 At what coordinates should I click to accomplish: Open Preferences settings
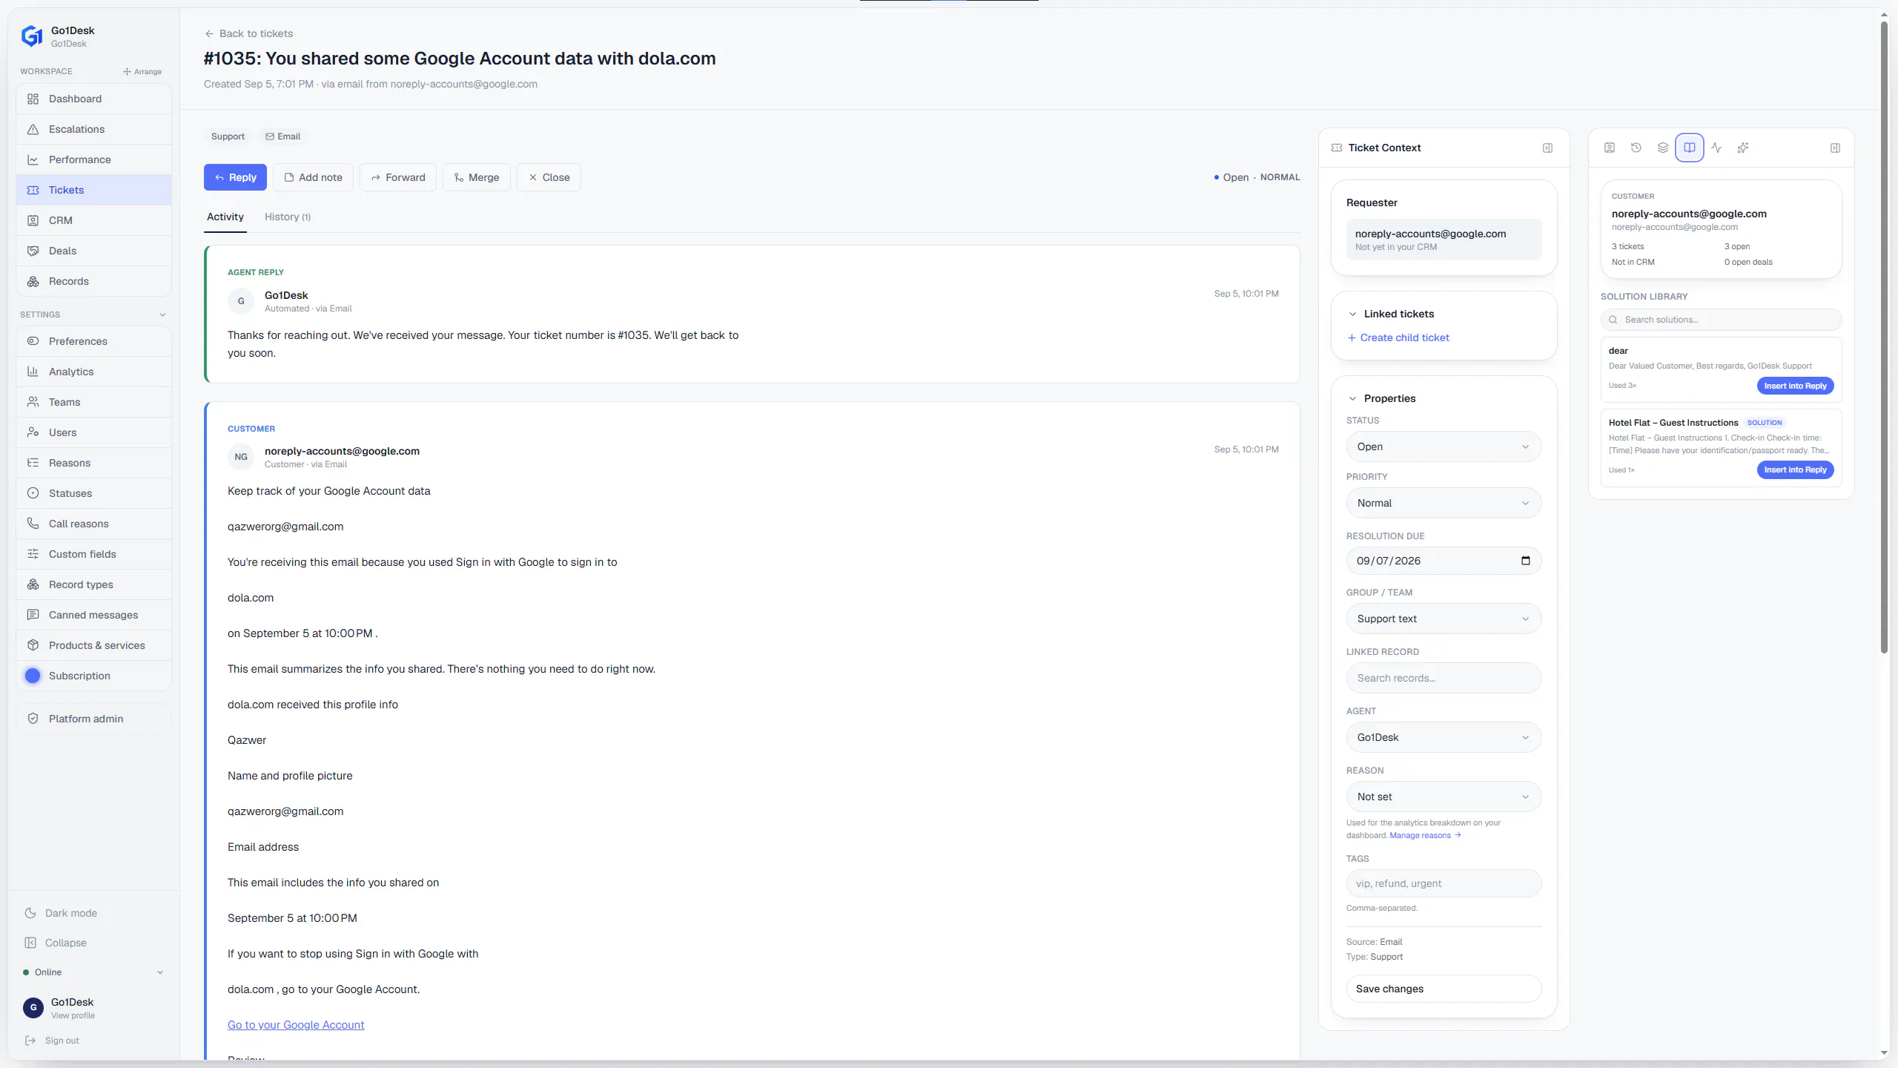[93, 341]
